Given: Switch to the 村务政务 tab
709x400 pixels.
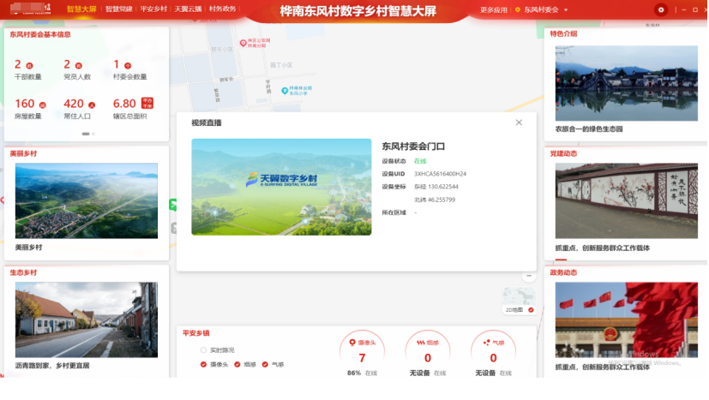Looking at the screenshot, I should click(x=222, y=9).
